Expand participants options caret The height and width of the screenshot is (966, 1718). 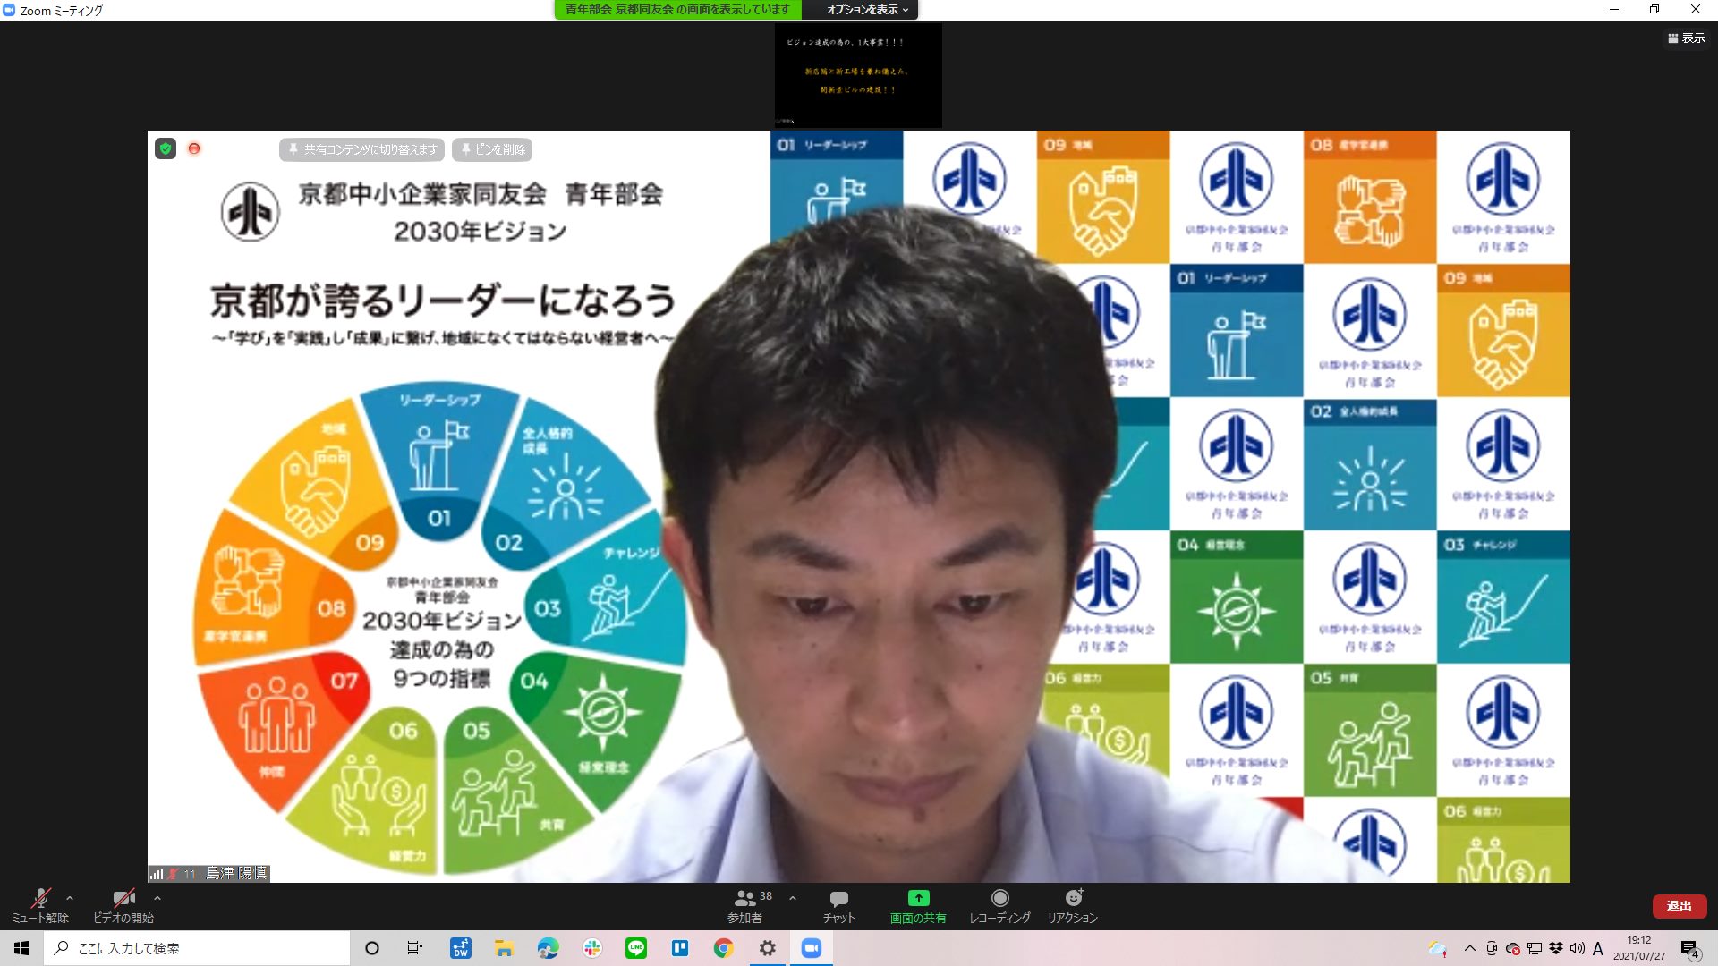click(792, 898)
